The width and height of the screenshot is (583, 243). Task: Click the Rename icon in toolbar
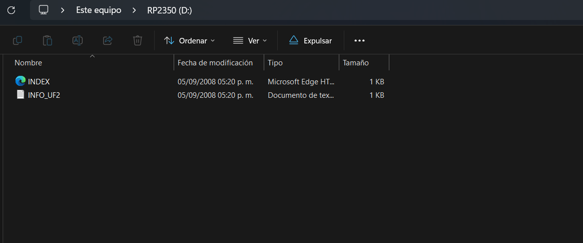(78, 40)
